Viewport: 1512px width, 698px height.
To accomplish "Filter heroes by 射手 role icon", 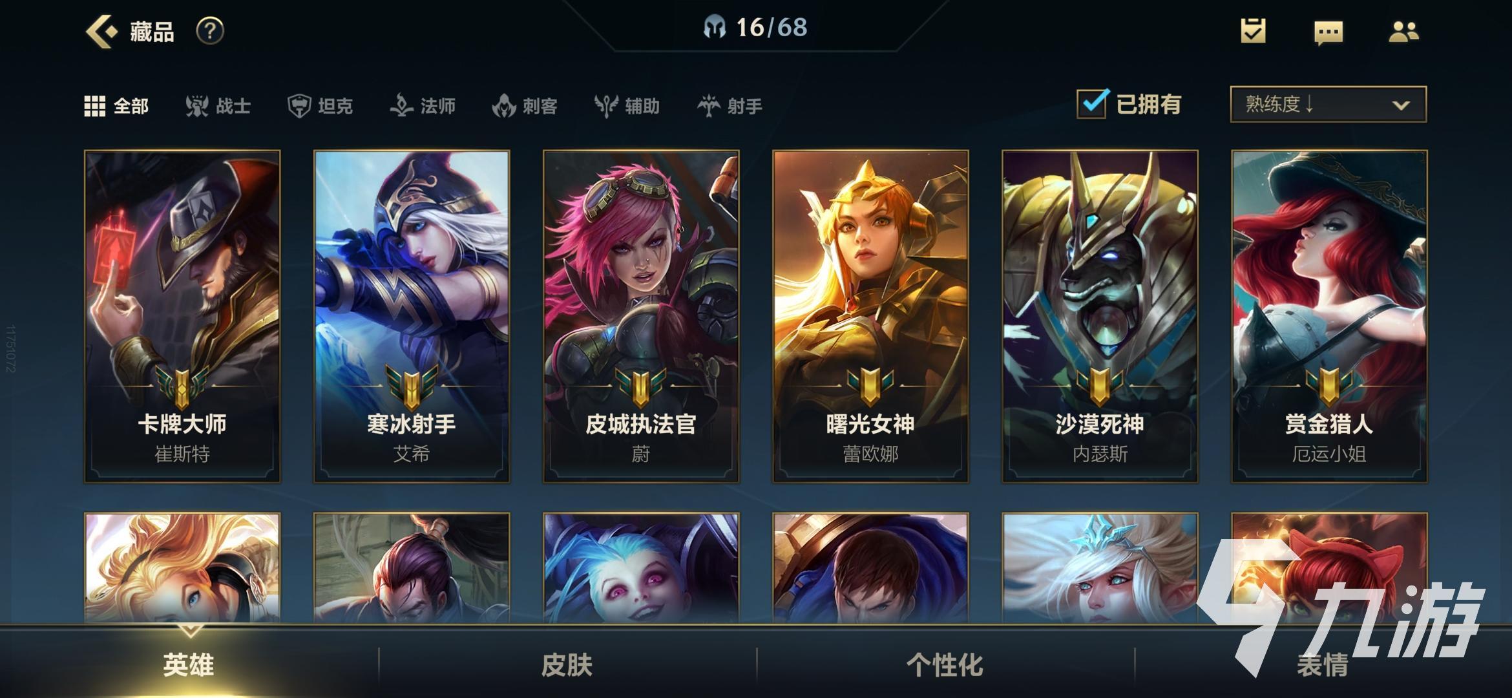I will click(x=709, y=106).
